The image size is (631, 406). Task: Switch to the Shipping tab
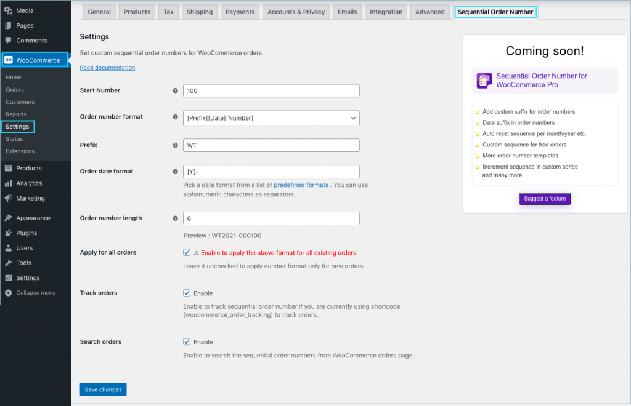tap(199, 12)
